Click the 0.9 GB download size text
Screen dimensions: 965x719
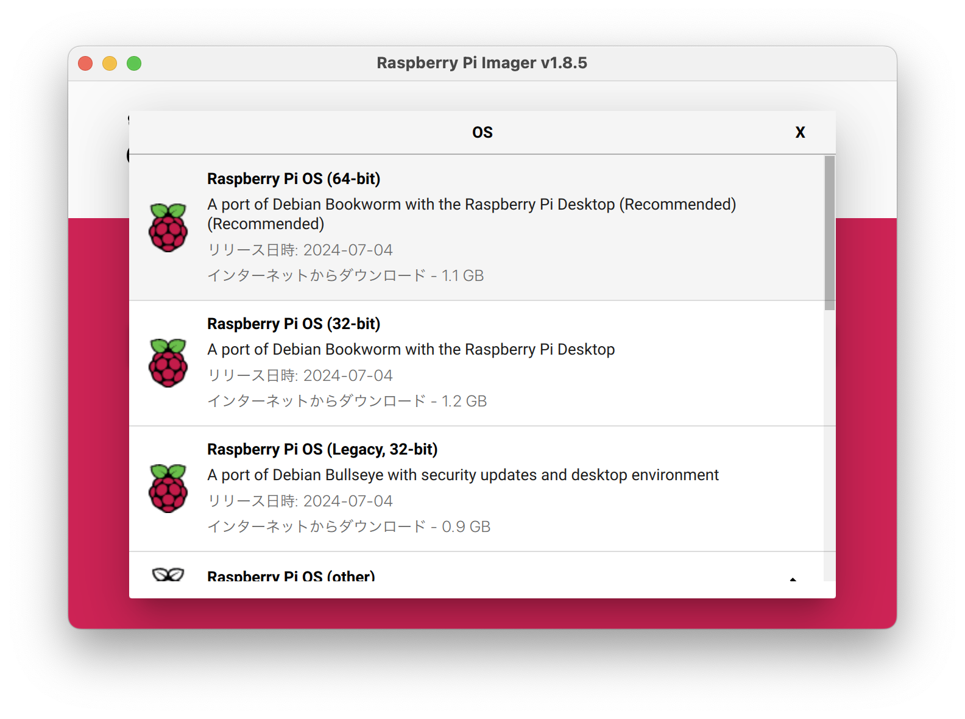[x=466, y=526]
